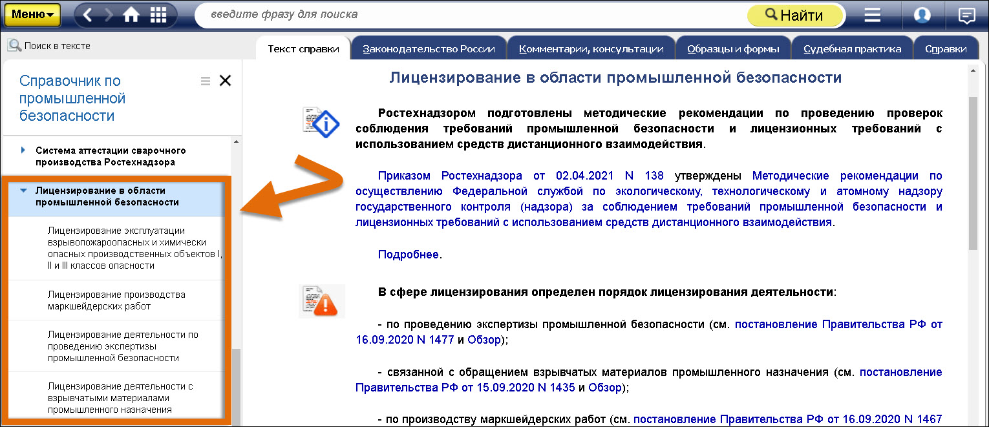This screenshot has width=989, height=427.
Task: Collapse 'Лицензирование в области промышленной безопасности' node
Action: point(23,191)
